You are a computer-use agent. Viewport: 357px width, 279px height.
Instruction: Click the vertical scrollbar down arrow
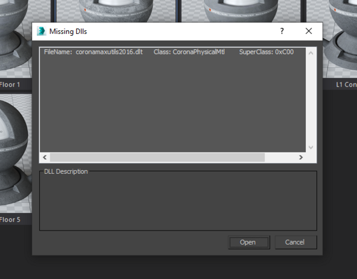[311, 147]
